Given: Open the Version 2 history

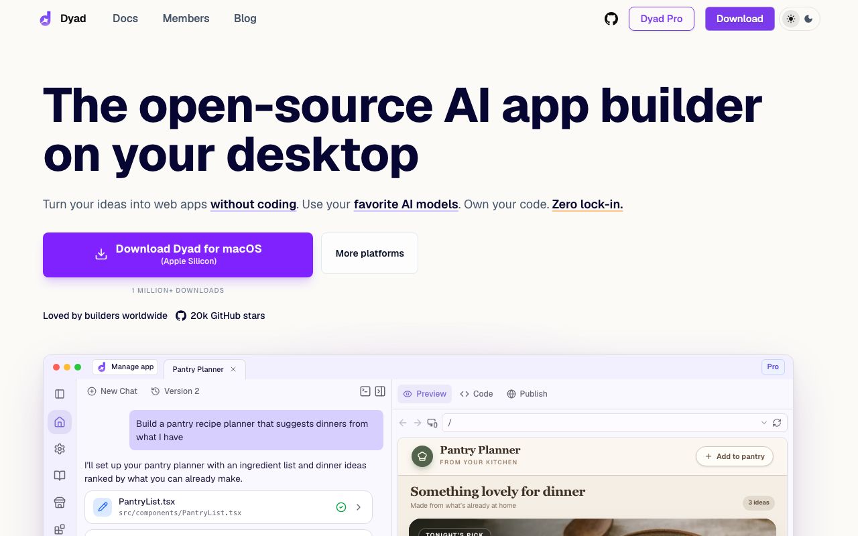Looking at the screenshot, I should coord(175,391).
